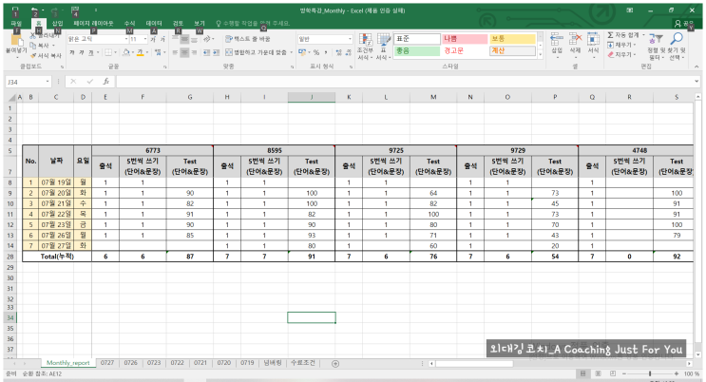
Task: Switch to sheet tab 넘버링
Action: tap(273, 363)
